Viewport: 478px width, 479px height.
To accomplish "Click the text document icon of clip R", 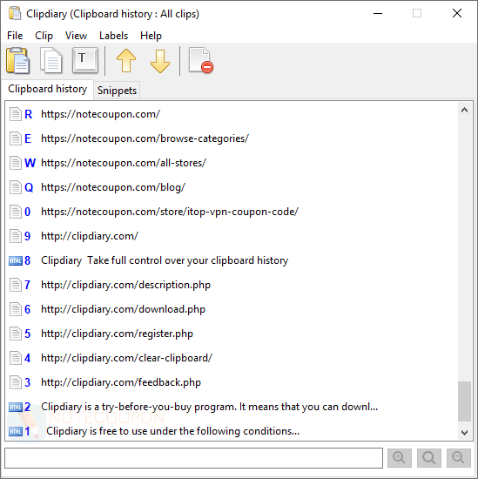I will coord(16,114).
